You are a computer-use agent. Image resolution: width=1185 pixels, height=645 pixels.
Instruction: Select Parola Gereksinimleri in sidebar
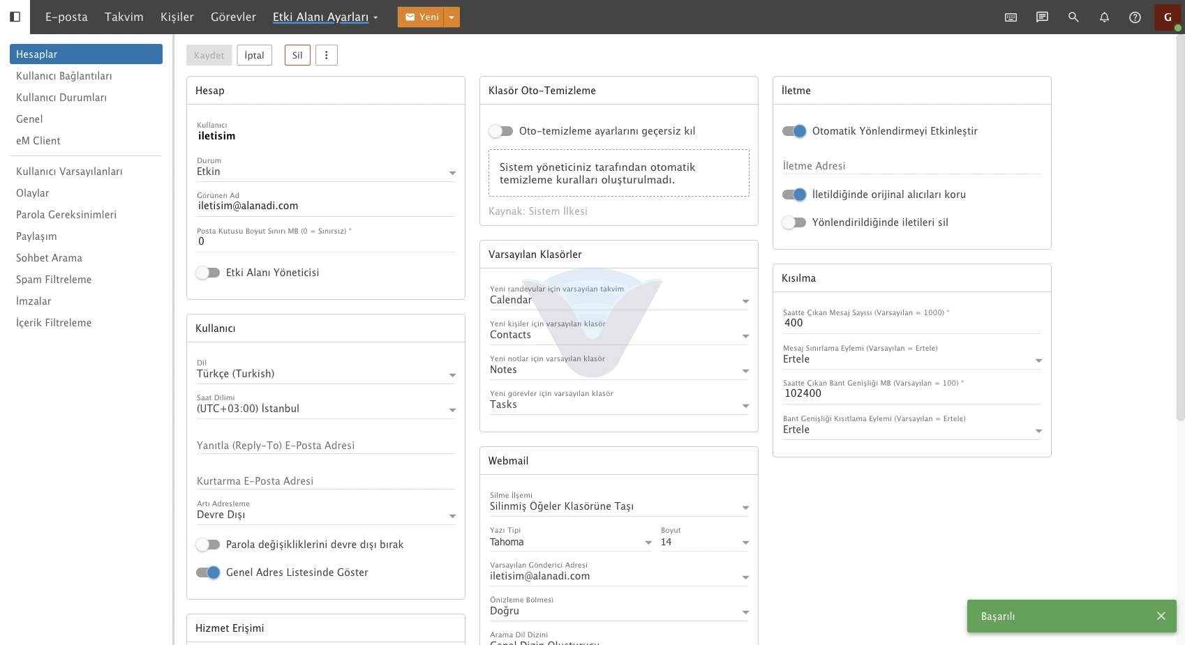[86, 215]
